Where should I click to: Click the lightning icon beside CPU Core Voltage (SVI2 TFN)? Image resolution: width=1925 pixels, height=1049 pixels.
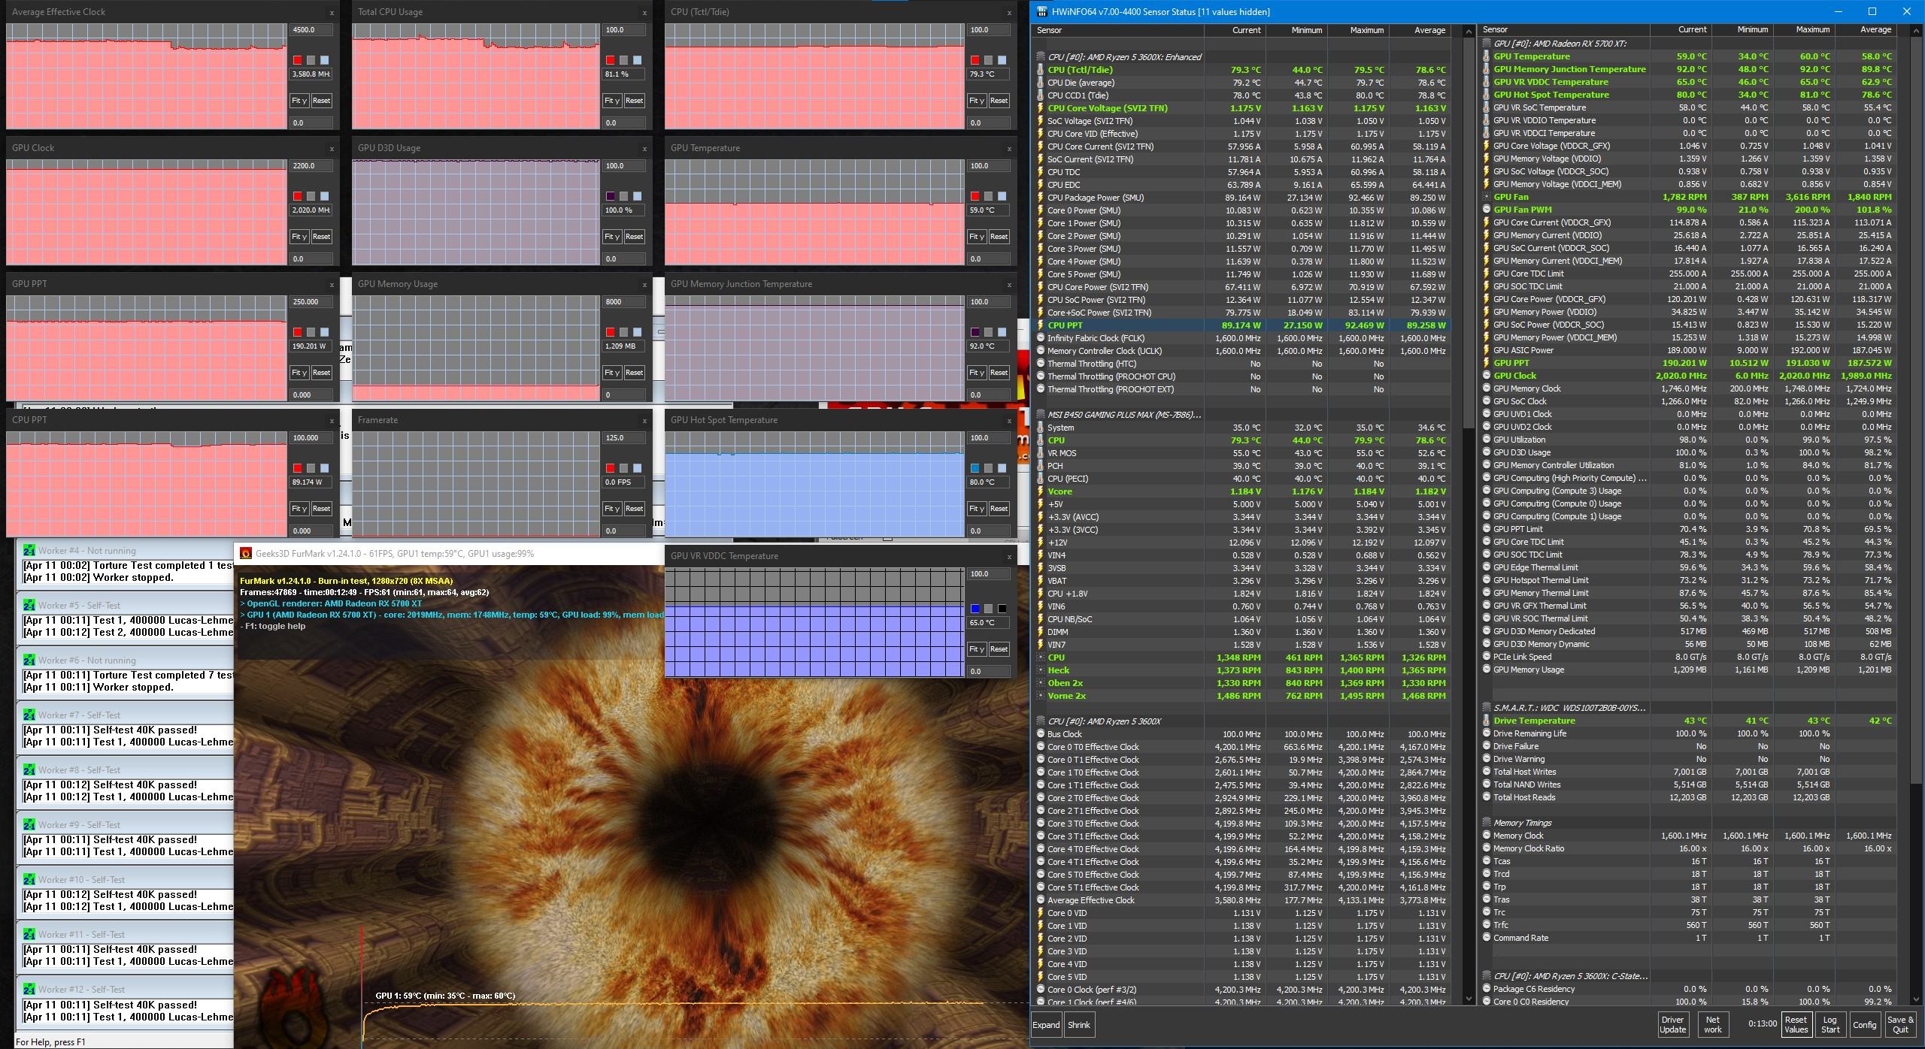pyautogui.click(x=1041, y=108)
